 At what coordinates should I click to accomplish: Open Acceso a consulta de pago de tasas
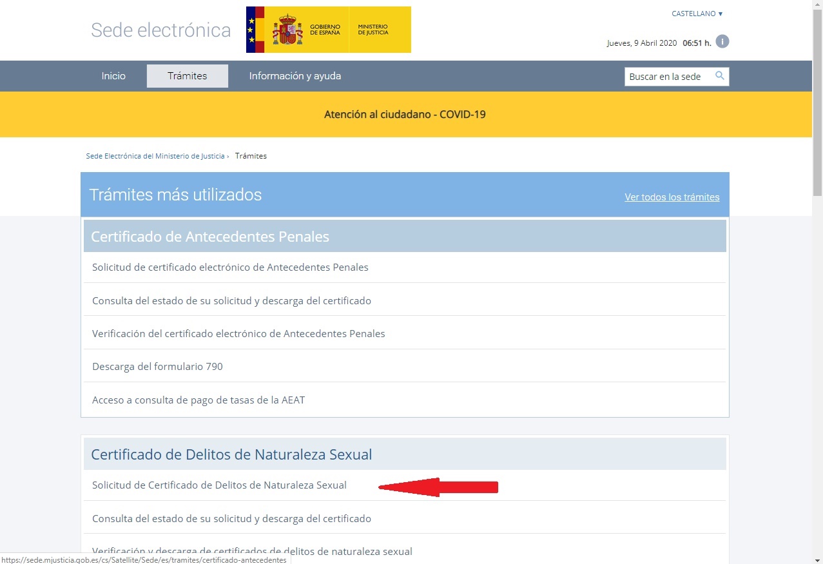(198, 400)
